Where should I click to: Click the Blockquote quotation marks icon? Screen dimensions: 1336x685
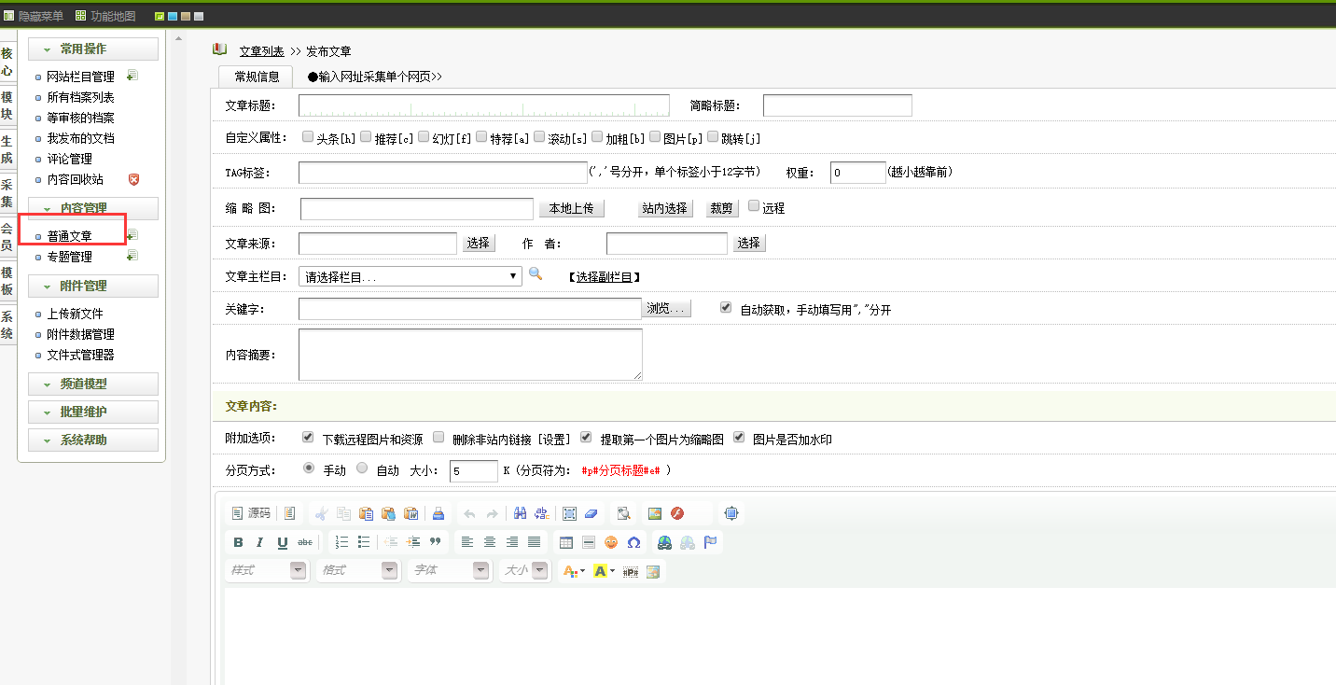click(435, 542)
